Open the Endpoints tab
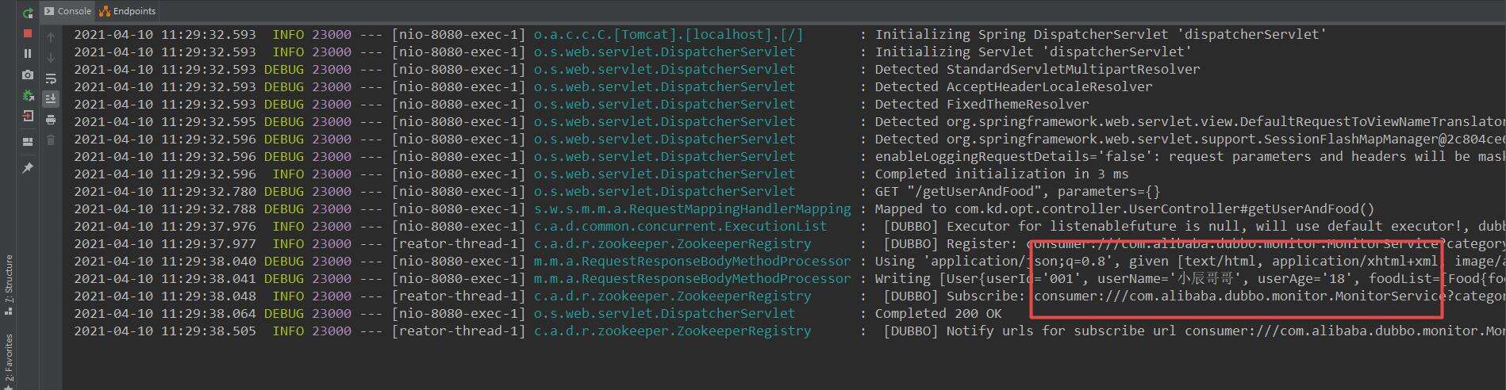1506x390 pixels. pyautogui.click(x=128, y=11)
